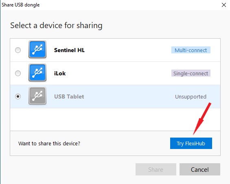230x184 pixels.
Task: Click the Try FlexiHub button
Action: coord(191,143)
